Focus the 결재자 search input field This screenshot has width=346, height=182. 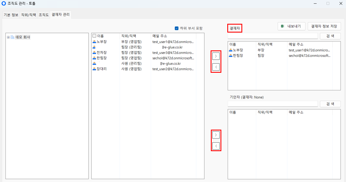tap(273, 36)
